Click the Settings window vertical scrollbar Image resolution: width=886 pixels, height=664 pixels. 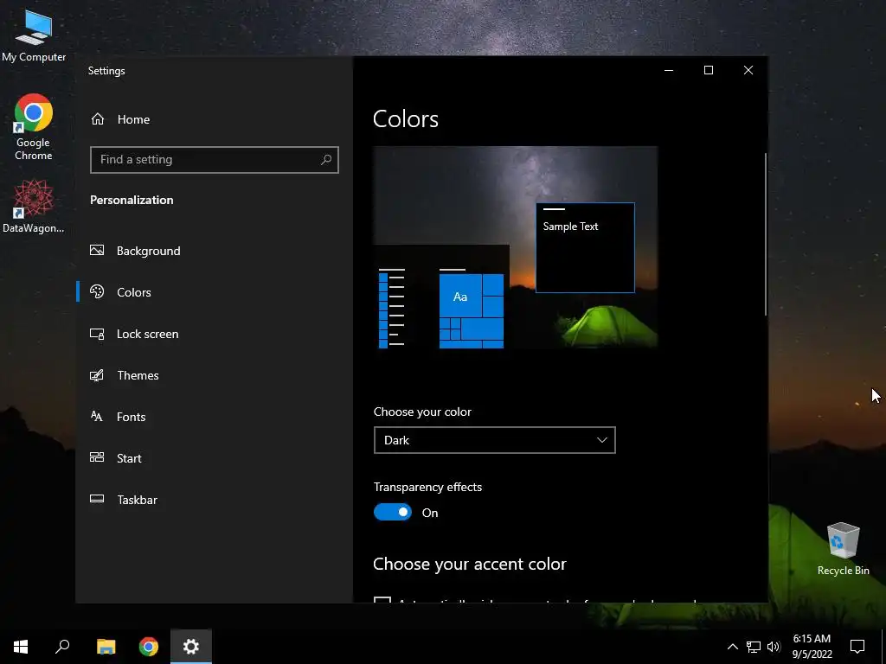(x=766, y=234)
